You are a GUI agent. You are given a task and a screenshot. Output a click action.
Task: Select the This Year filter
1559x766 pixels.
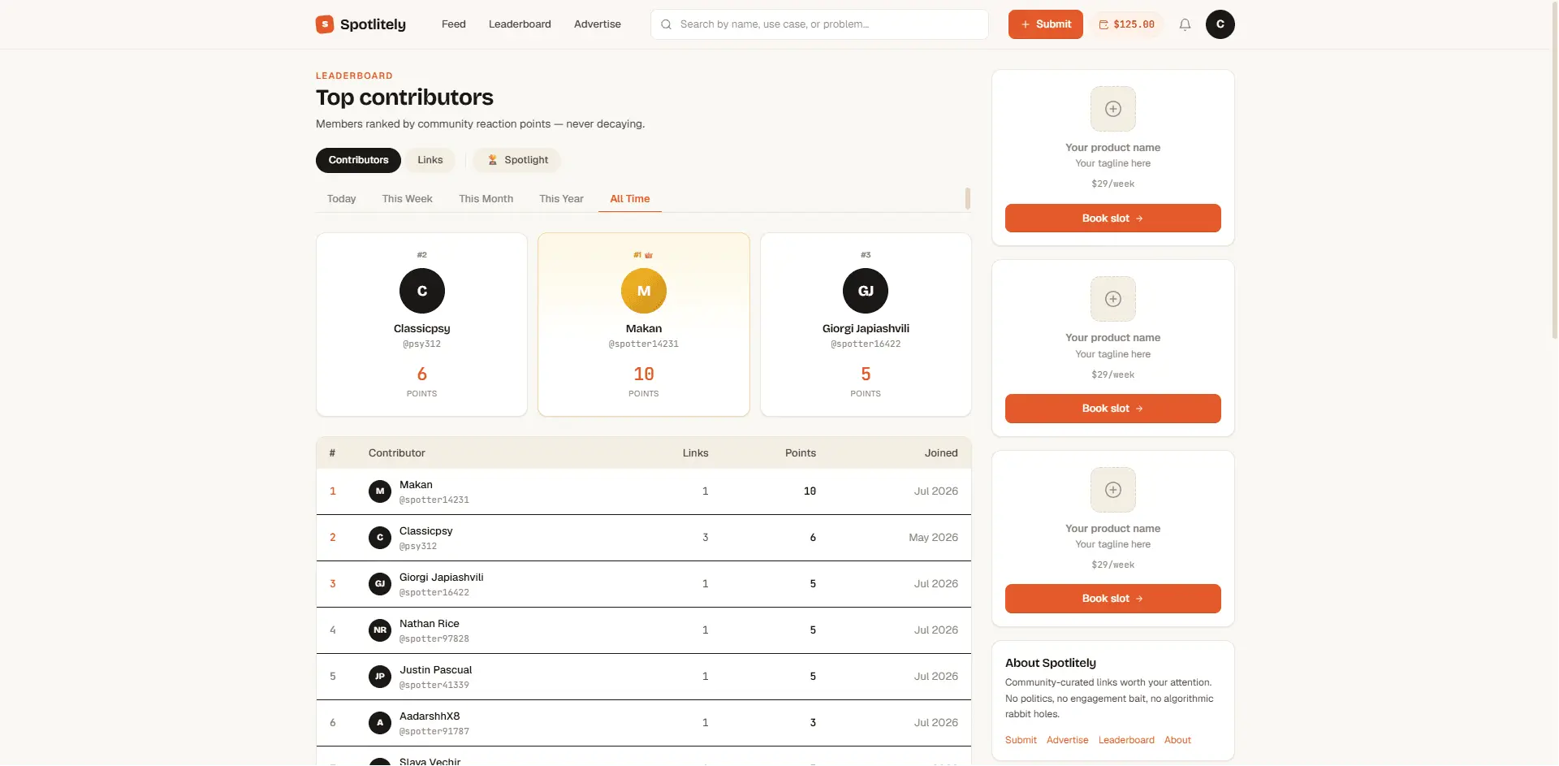[562, 199]
